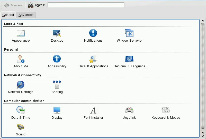
Task: Open the Sound settings icon
Action: [x=21, y=127]
